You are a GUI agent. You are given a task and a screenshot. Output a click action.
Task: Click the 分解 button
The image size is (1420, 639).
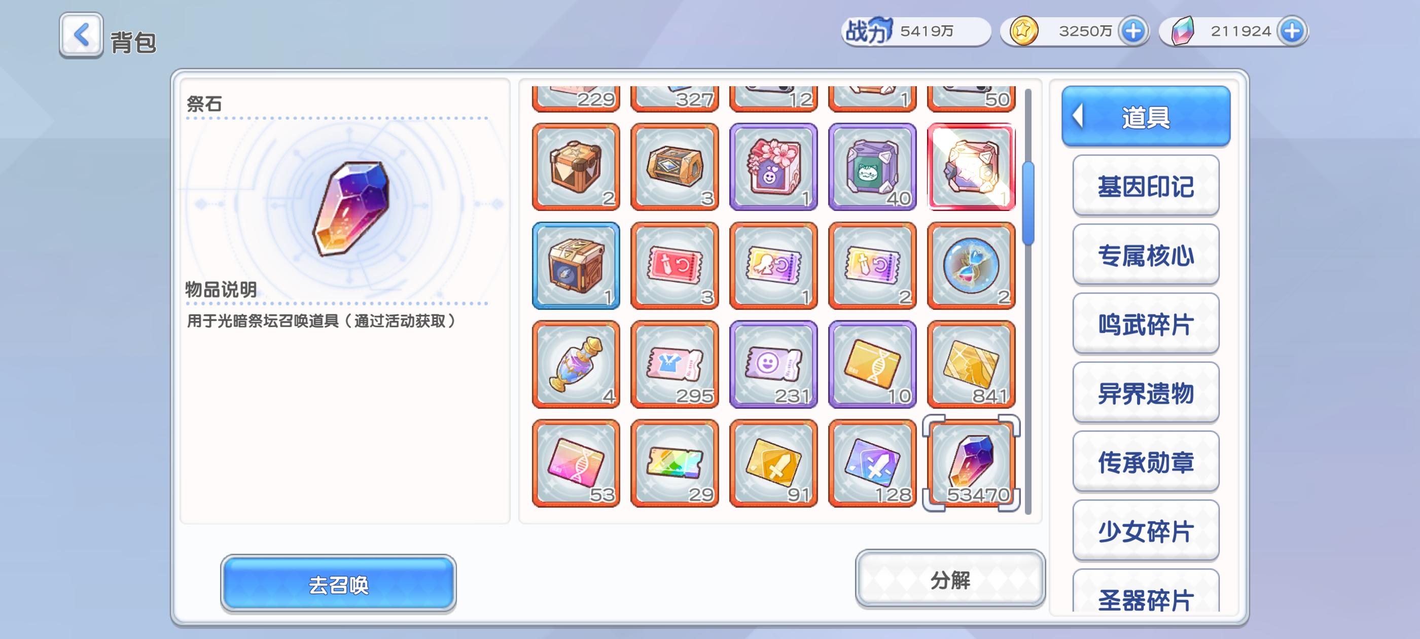[950, 580]
